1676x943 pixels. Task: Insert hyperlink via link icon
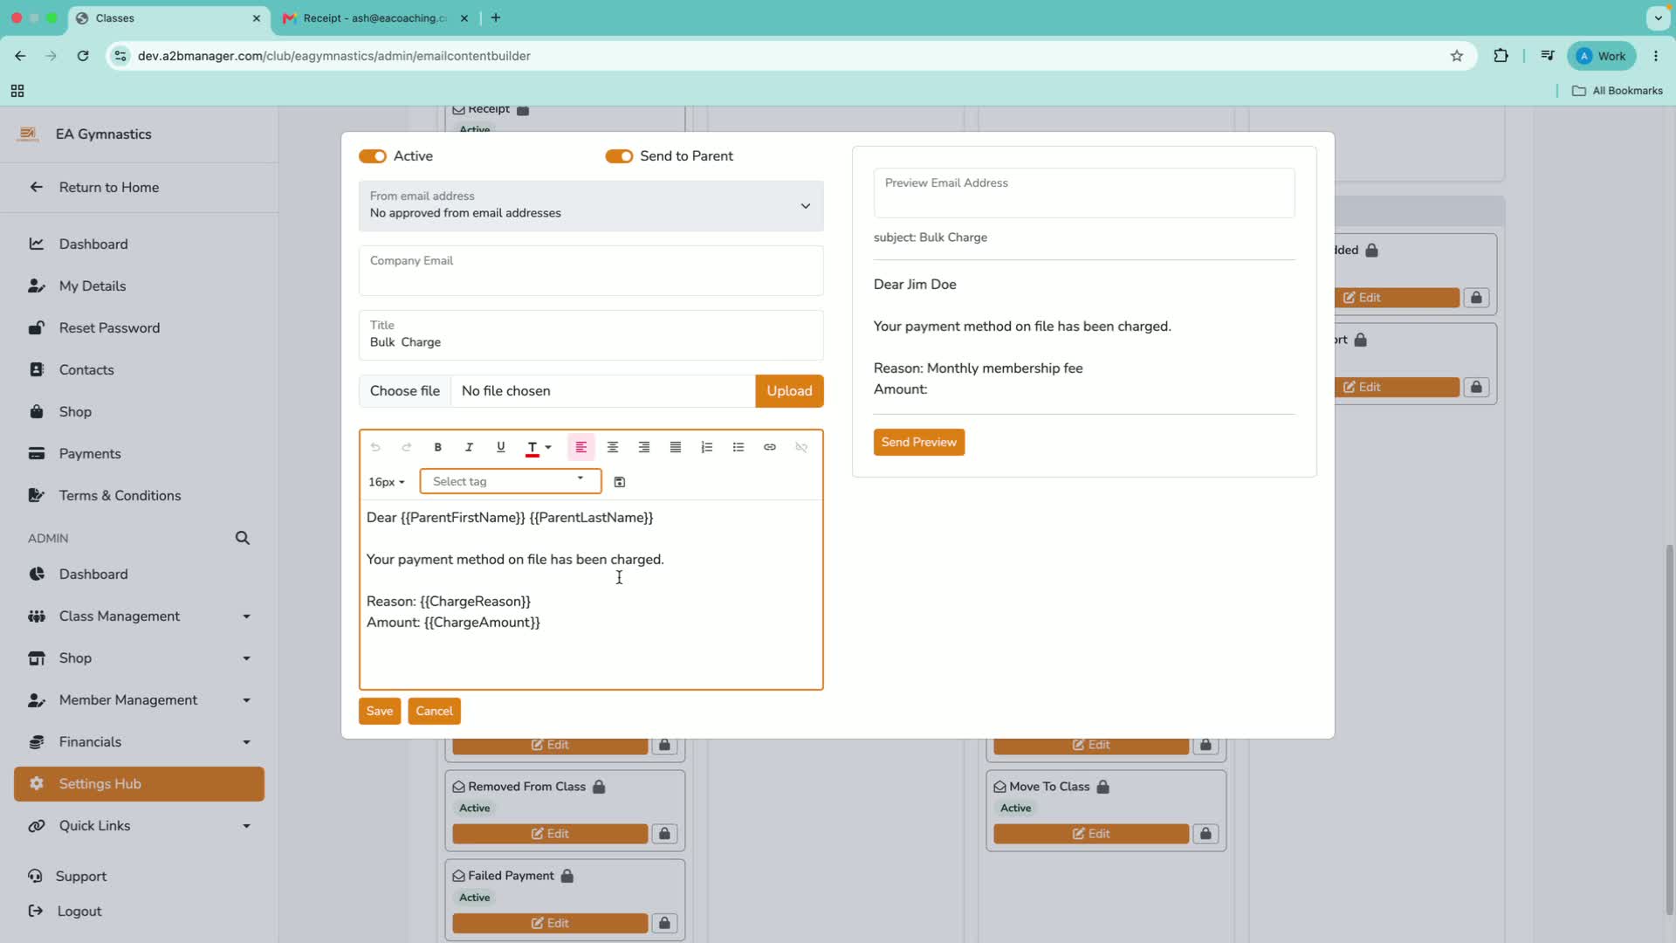[770, 447]
